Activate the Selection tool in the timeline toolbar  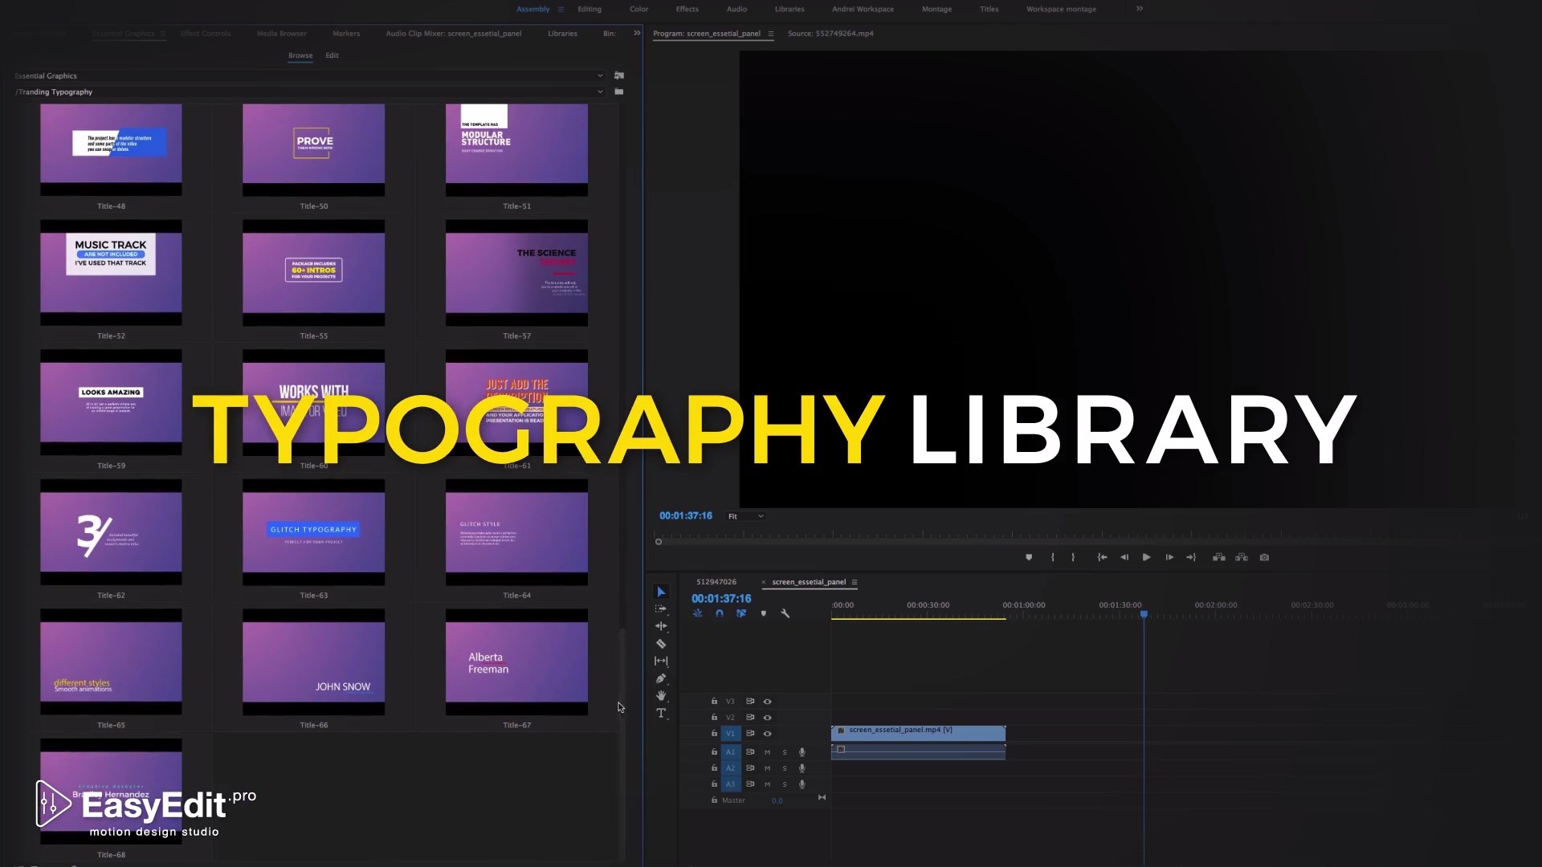[x=661, y=592]
